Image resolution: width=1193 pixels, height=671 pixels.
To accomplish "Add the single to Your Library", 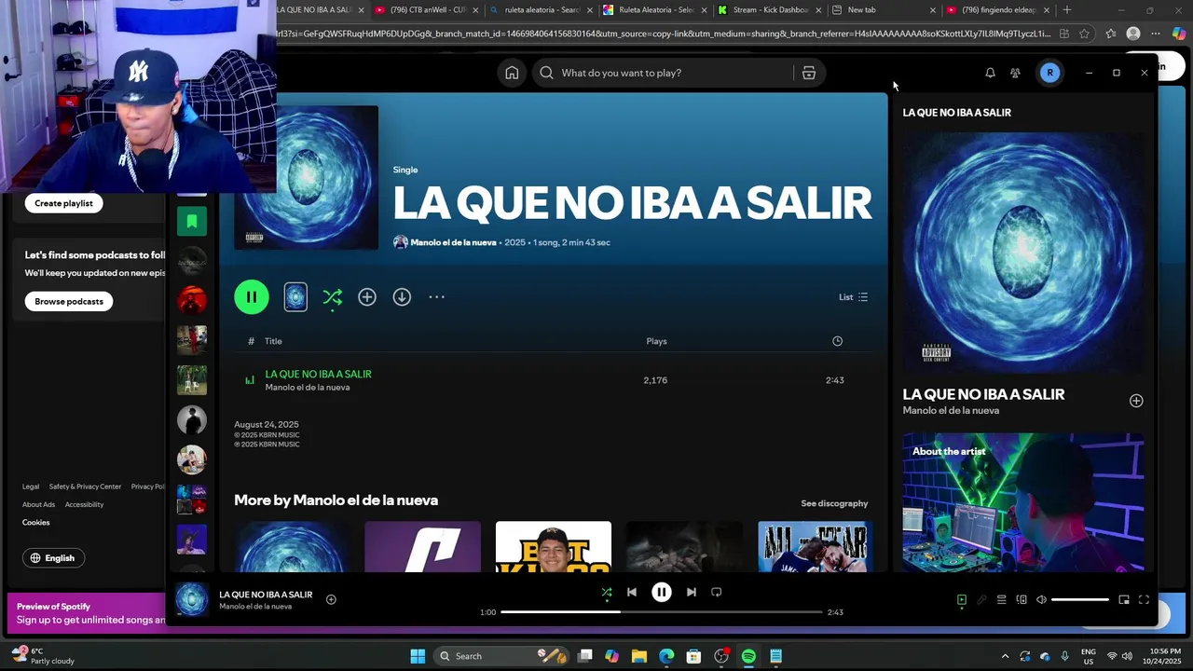I will tap(367, 297).
